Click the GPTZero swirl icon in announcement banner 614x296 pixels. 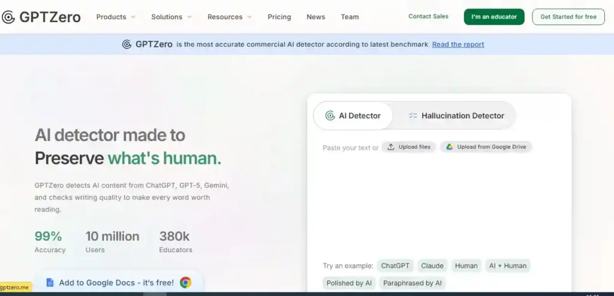(127, 44)
